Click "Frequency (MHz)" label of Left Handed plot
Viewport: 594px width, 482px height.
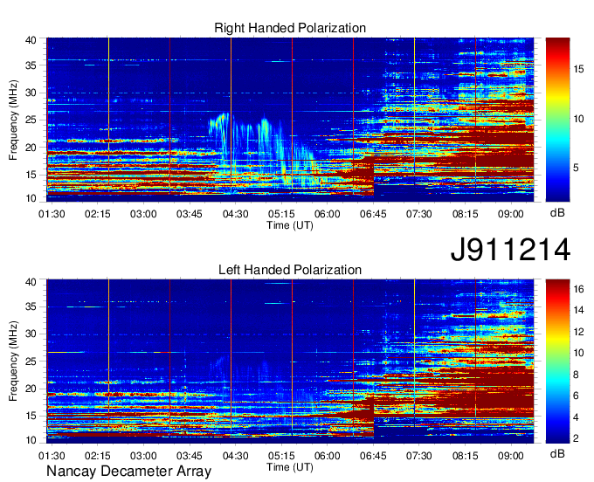(13, 361)
